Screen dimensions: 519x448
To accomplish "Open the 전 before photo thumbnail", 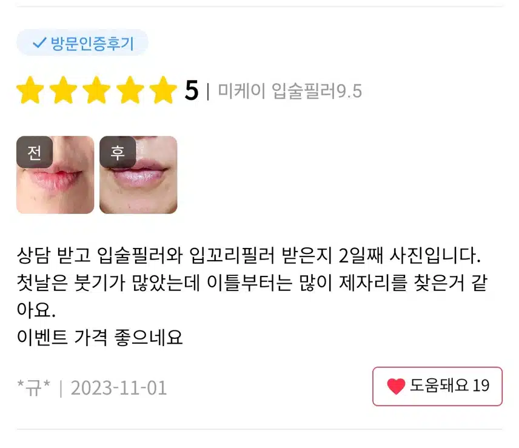I will coord(55,175).
